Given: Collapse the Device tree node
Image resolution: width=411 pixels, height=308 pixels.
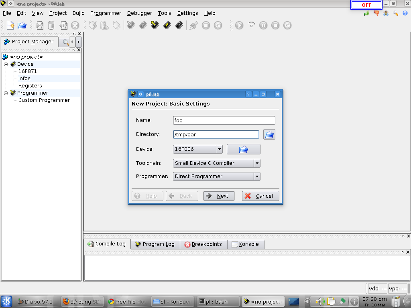Looking at the screenshot, I should 6,64.
